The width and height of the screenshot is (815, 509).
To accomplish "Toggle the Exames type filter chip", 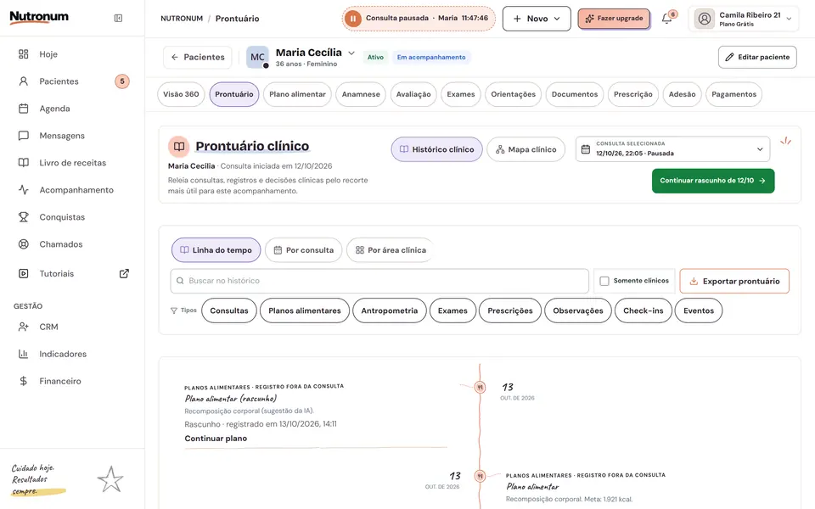I will point(452,310).
